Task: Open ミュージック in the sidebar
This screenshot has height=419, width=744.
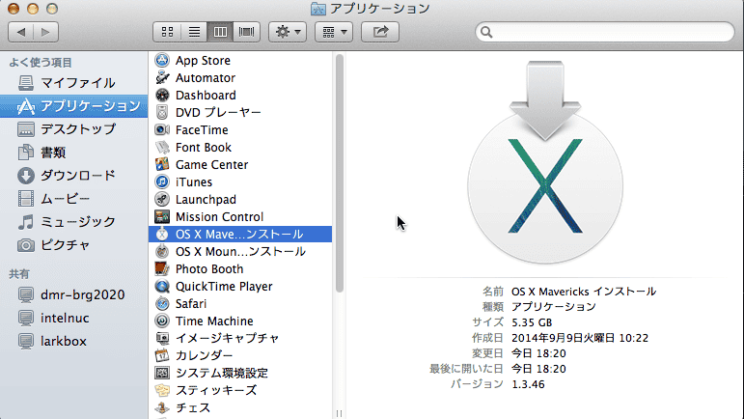Action: tap(74, 222)
